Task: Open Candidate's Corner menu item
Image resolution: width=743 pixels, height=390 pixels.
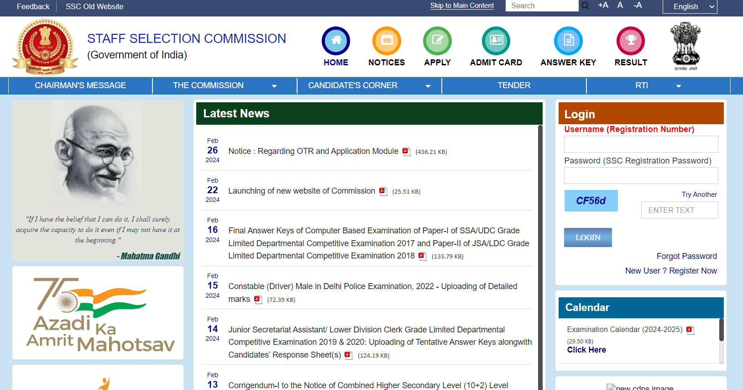Action: 353,85
